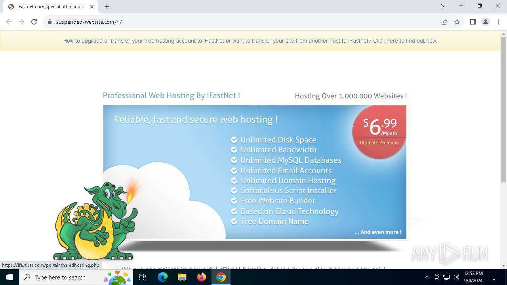Image resolution: width=507 pixels, height=285 pixels.
Task: Click 'Hosting Over 1.000.000 Websites !' text
Action: coord(351,96)
